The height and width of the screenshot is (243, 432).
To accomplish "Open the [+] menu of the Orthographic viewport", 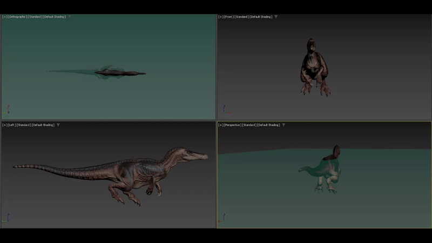I will [x=4, y=17].
